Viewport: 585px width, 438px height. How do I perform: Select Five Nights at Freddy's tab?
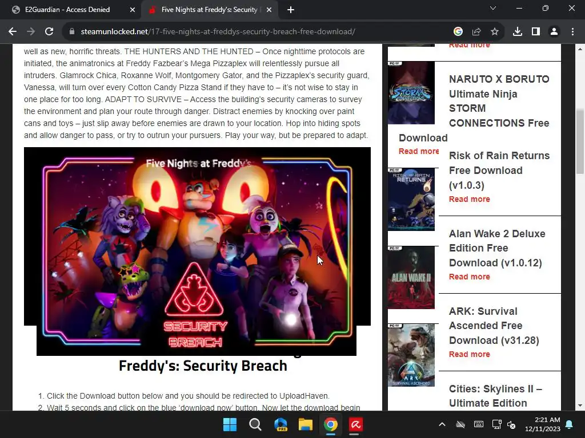pyautogui.click(x=209, y=10)
